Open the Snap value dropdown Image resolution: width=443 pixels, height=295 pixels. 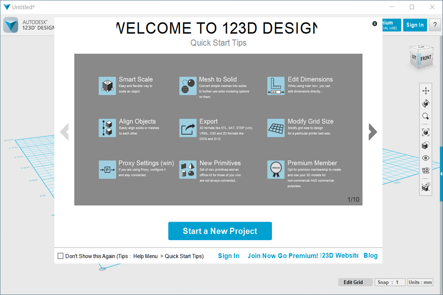click(390, 282)
